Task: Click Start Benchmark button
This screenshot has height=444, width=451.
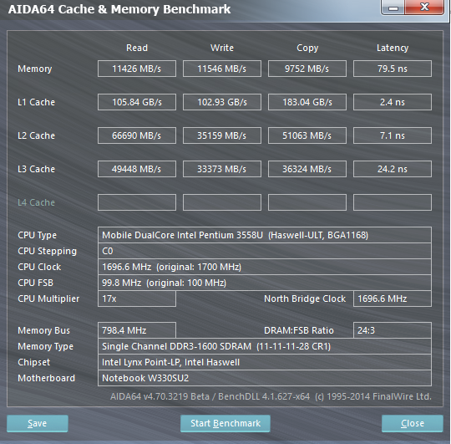Action: [225, 423]
